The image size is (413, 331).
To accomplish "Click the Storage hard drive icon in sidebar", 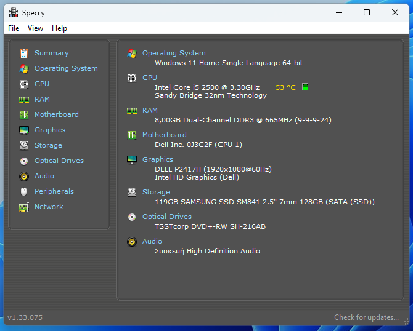I will pos(24,145).
